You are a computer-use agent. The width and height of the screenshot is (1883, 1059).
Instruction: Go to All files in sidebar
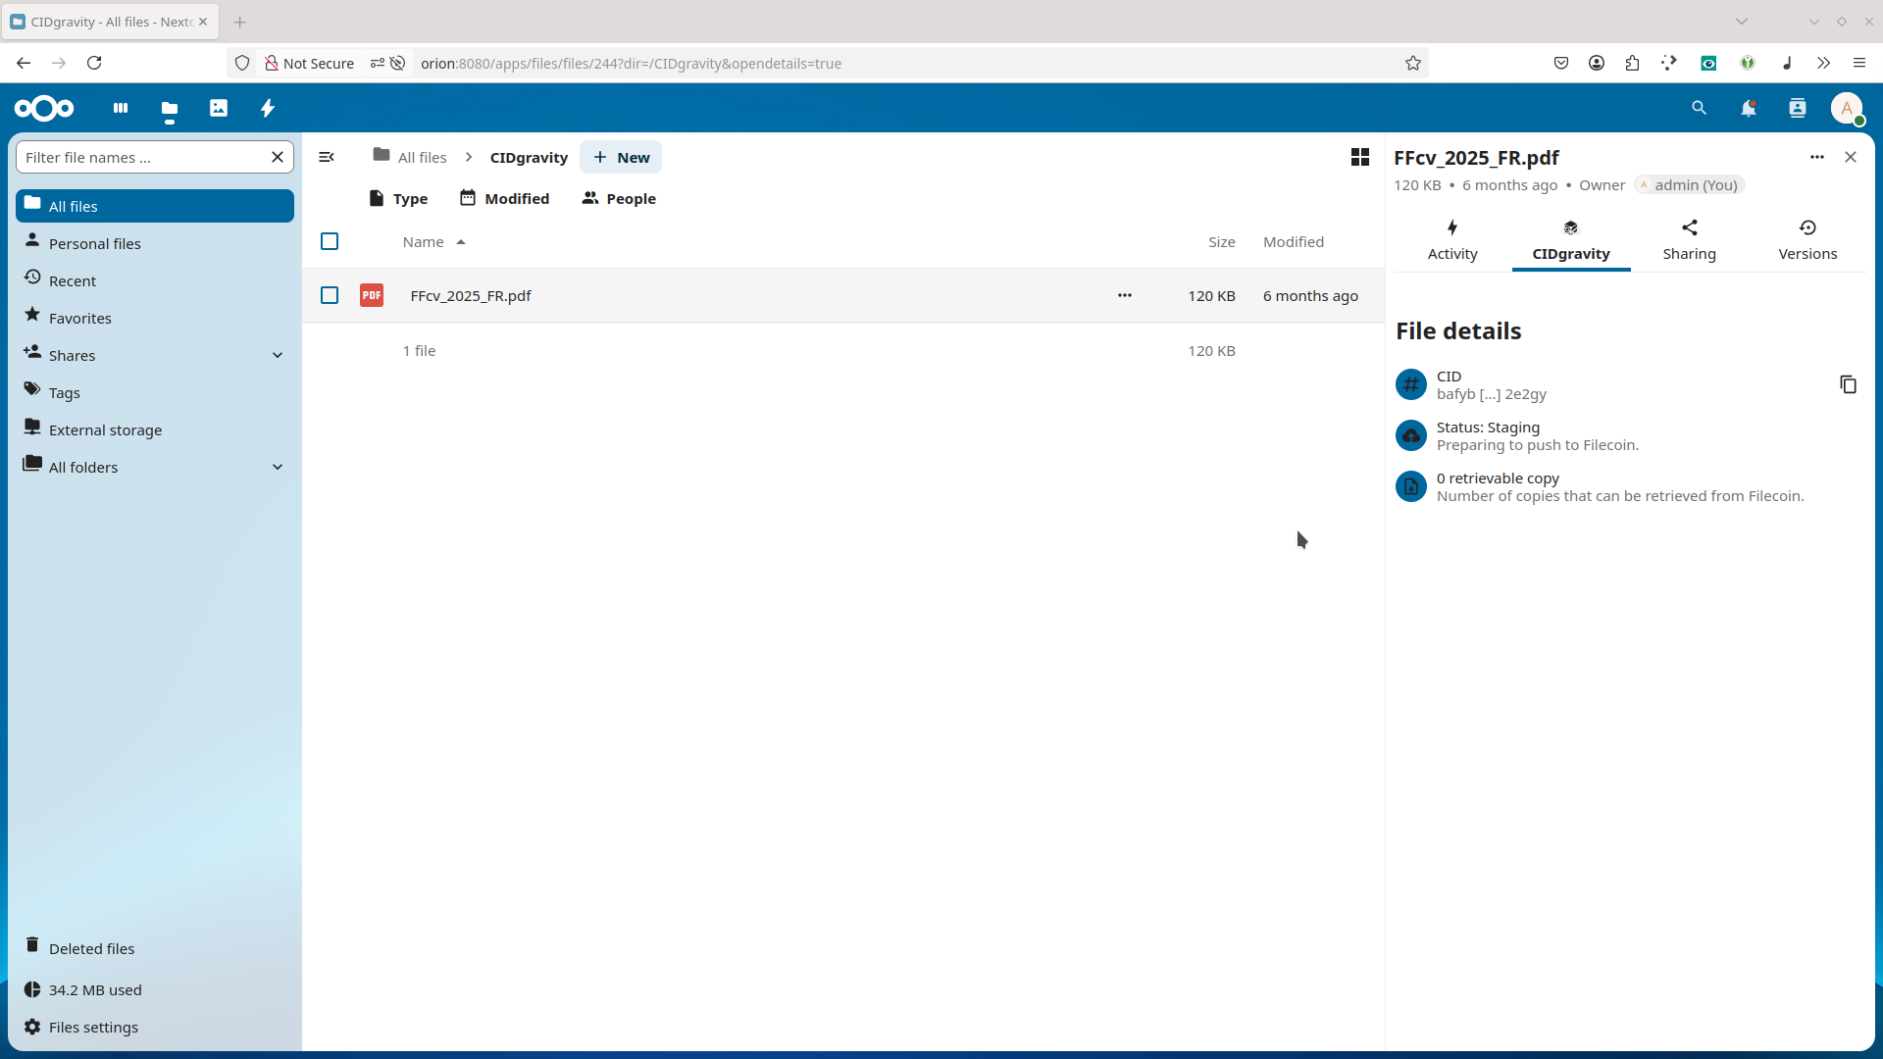pyautogui.click(x=155, y=206)
